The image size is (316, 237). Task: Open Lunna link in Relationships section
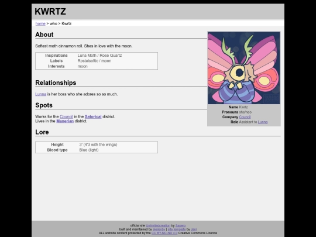(41, 94)
